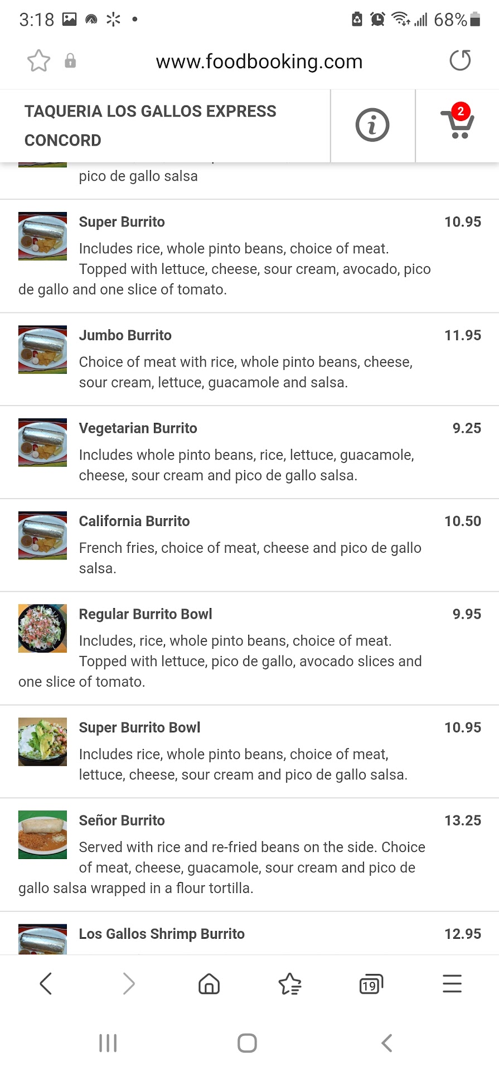The height and width of the screenshot is (1071, 499).
Task: Open the browser bookmarks list
Action: point(290,983)
